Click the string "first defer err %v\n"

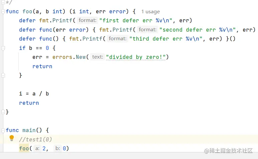136,21
